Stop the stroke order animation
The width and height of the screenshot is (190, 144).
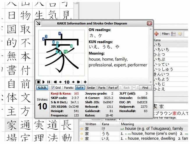pos(38,82)
